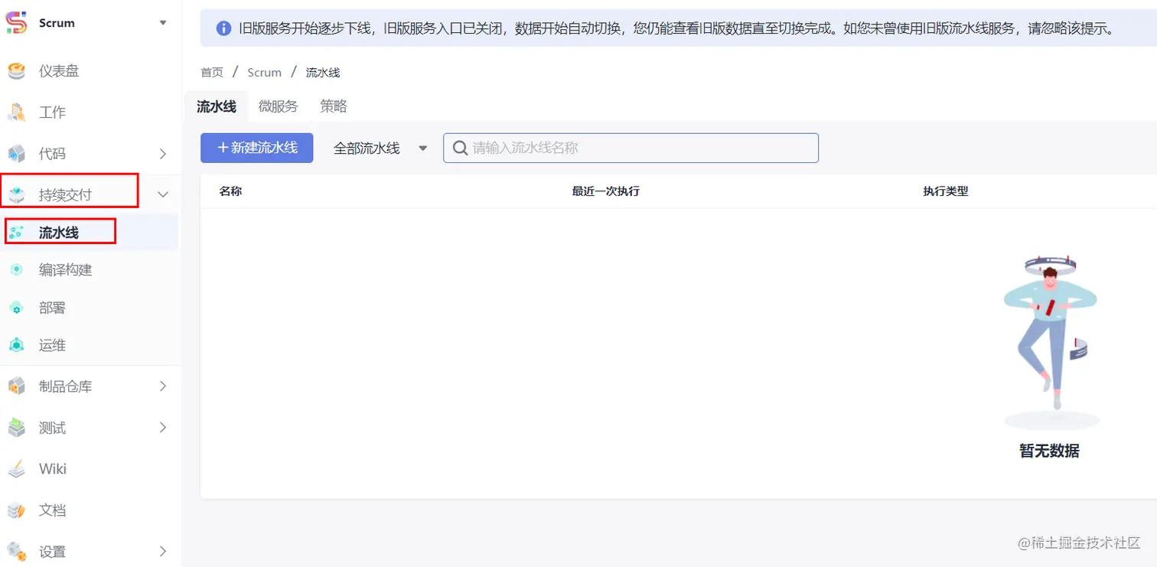Screen dimensions: 1157x567
Task: Expand the 设置 submenu chevron
Action: (x=163, y=551)
